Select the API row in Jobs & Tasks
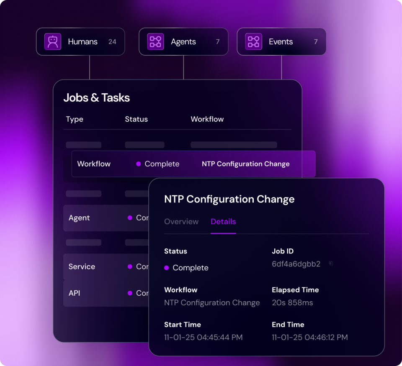This screenshot has height=366, width=402. click(106, 293)
